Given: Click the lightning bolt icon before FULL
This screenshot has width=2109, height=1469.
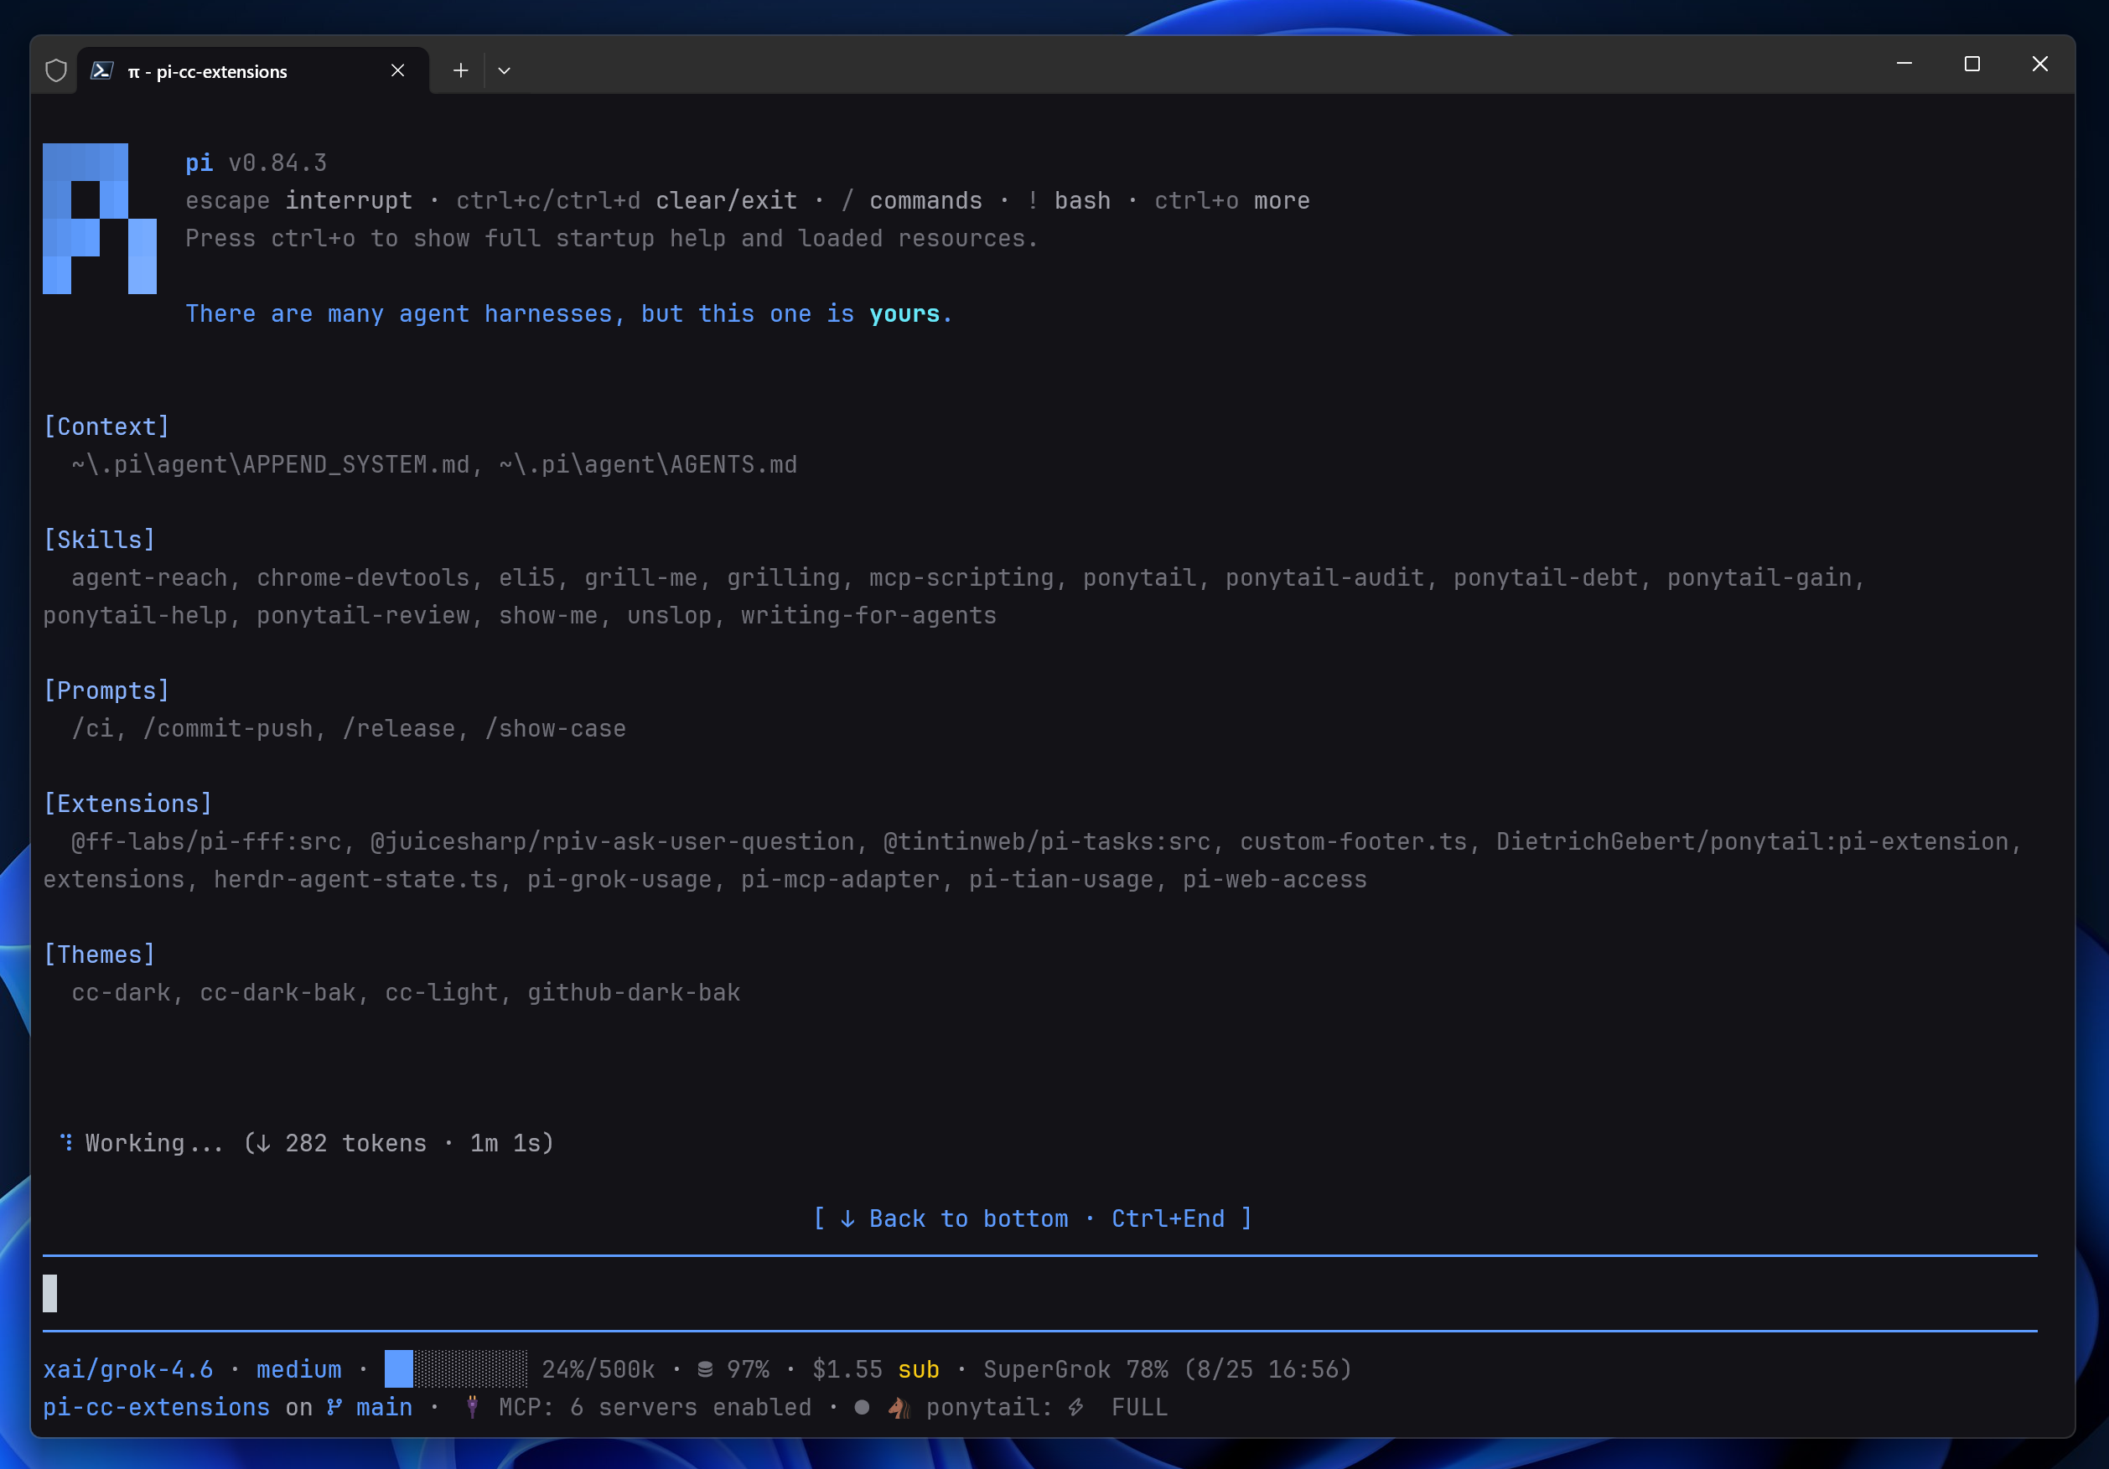Looking at the screenshot, I should [x=1075, y=1408].
